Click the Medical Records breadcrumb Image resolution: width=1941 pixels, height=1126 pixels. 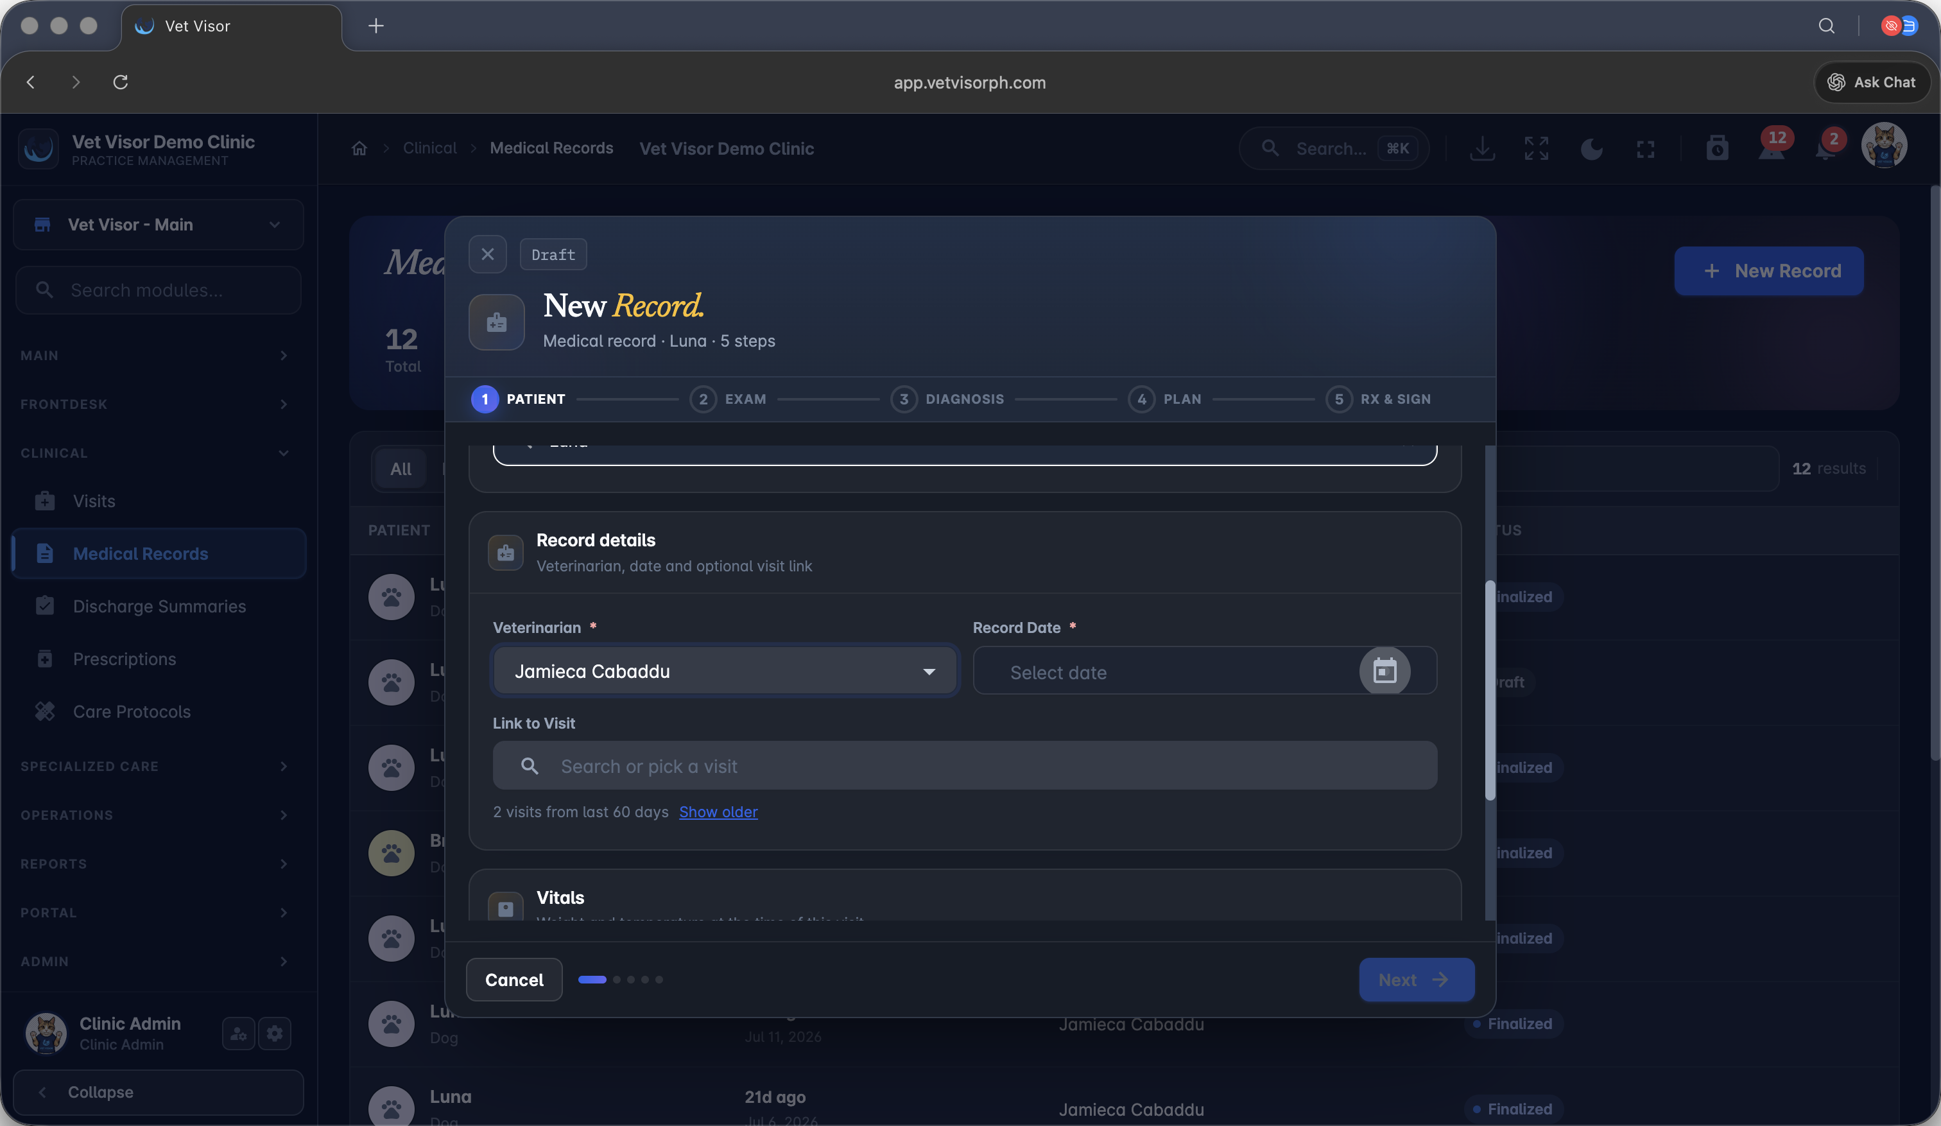[x=551, y=148]
